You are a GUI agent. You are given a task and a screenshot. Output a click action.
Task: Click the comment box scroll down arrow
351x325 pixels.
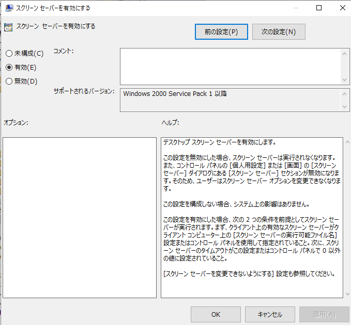[x=345, y=80]
